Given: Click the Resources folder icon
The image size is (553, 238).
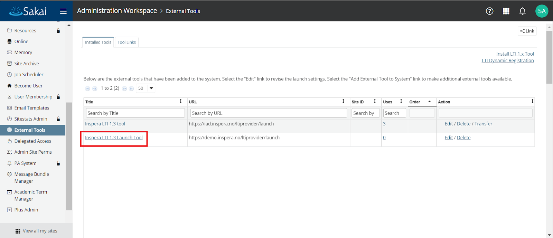Looking at the screenshot, I should 9,30.
